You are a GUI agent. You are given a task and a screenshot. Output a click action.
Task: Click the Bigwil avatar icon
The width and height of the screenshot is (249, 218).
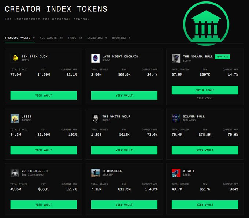(176, 173)
